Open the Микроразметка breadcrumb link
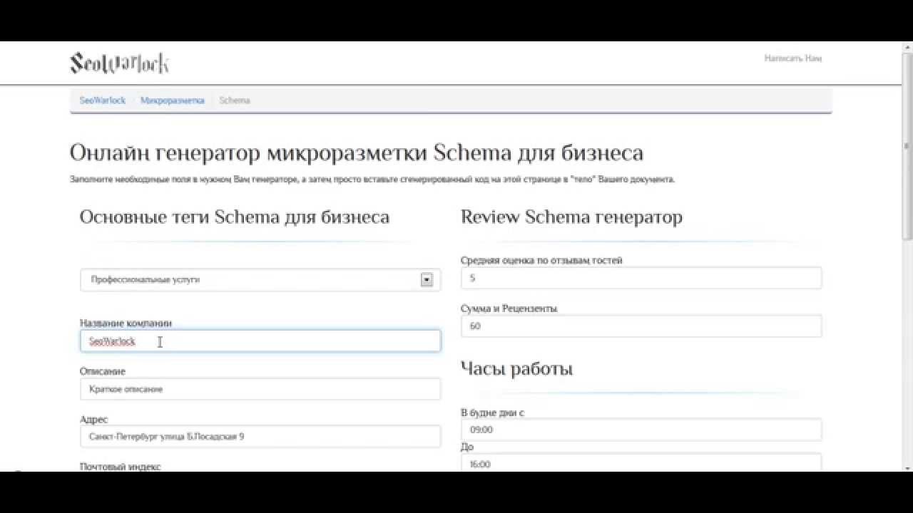This screenshot has height=513, width=913. coord(173,100)
